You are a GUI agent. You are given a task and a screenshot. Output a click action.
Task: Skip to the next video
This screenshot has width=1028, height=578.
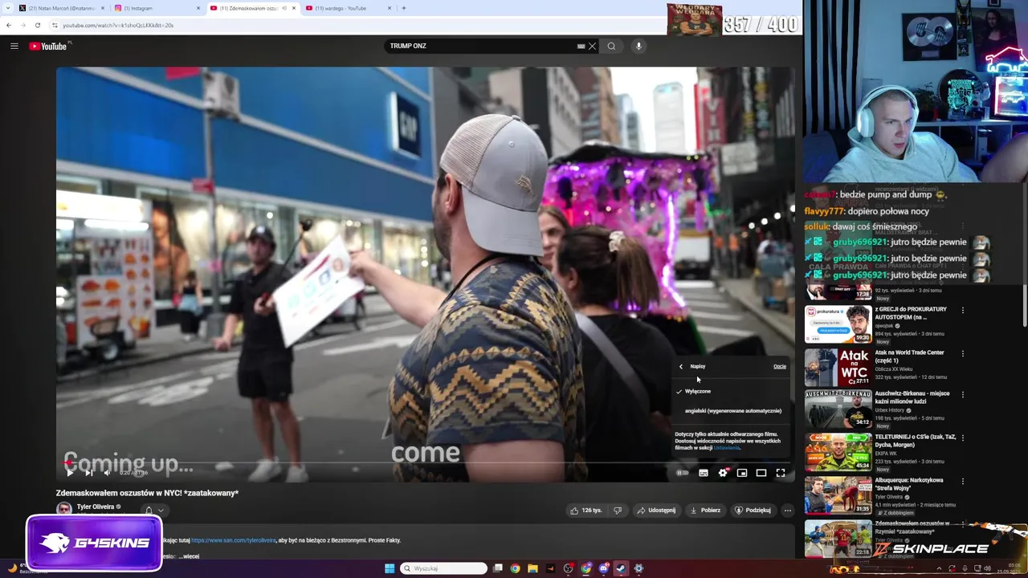coord(88,473)
